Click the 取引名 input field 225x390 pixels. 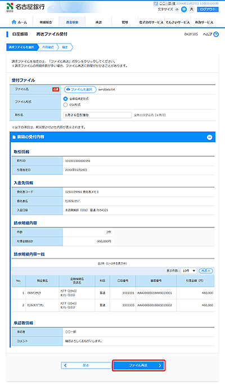[98, 115]
